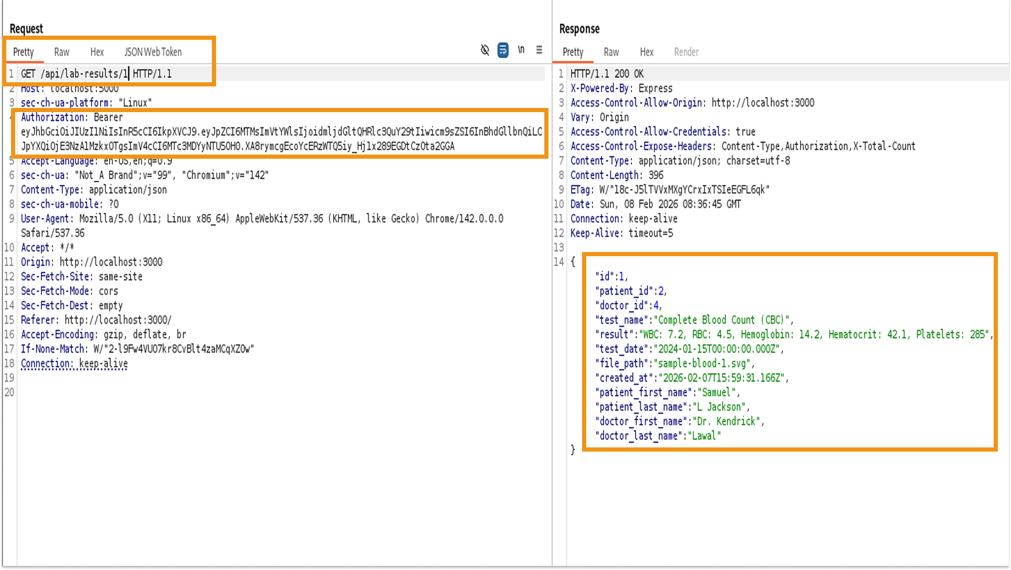Screen dimensions: 1011x570
Task: Open the Request hamburger menu
Action: 539,50
